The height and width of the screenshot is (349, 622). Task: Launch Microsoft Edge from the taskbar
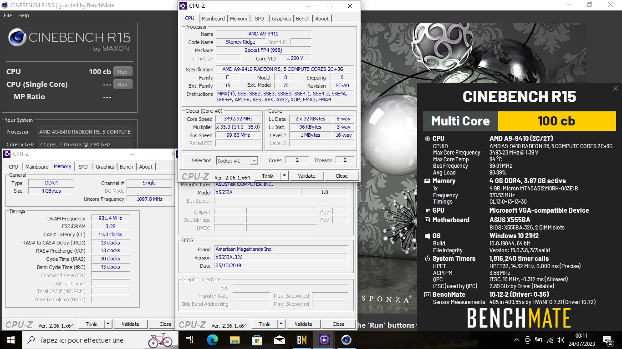pyautogui.click(x=212, y=340)
